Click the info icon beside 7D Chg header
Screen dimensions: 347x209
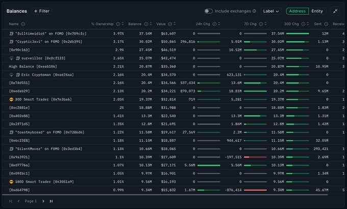click(x=261, y=24)
